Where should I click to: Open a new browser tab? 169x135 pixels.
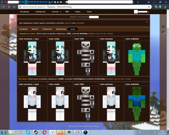(138, 2)
